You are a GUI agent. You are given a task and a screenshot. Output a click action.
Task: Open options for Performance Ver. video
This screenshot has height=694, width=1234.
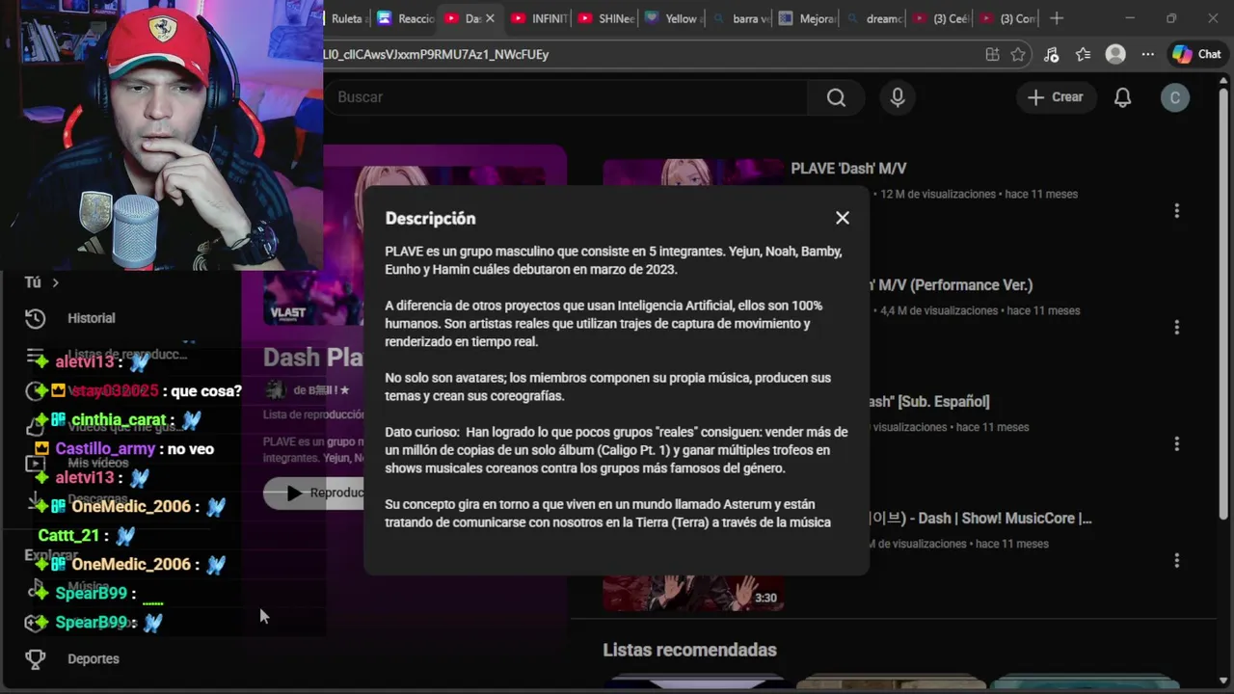(x=1176, y=328)
